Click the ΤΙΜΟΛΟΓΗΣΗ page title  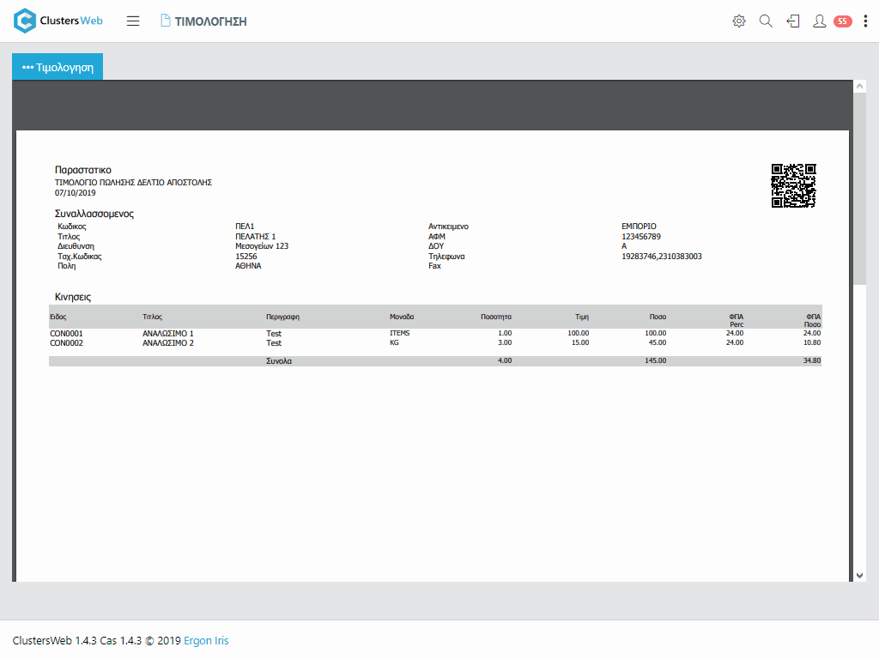pos(210,21)
